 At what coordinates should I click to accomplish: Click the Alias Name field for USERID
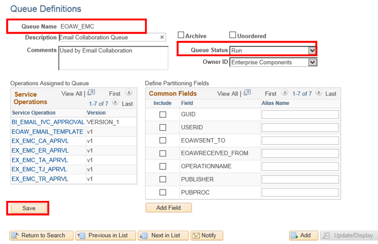coord(300,127)
